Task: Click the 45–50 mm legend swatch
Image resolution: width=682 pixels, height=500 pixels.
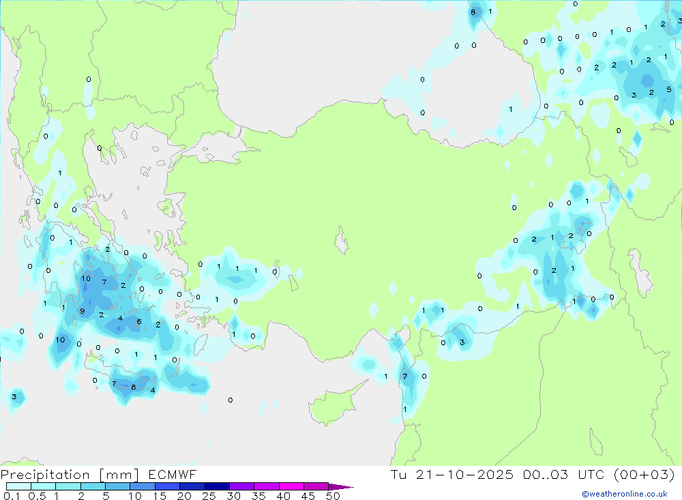Action: (x=316, y=486)
